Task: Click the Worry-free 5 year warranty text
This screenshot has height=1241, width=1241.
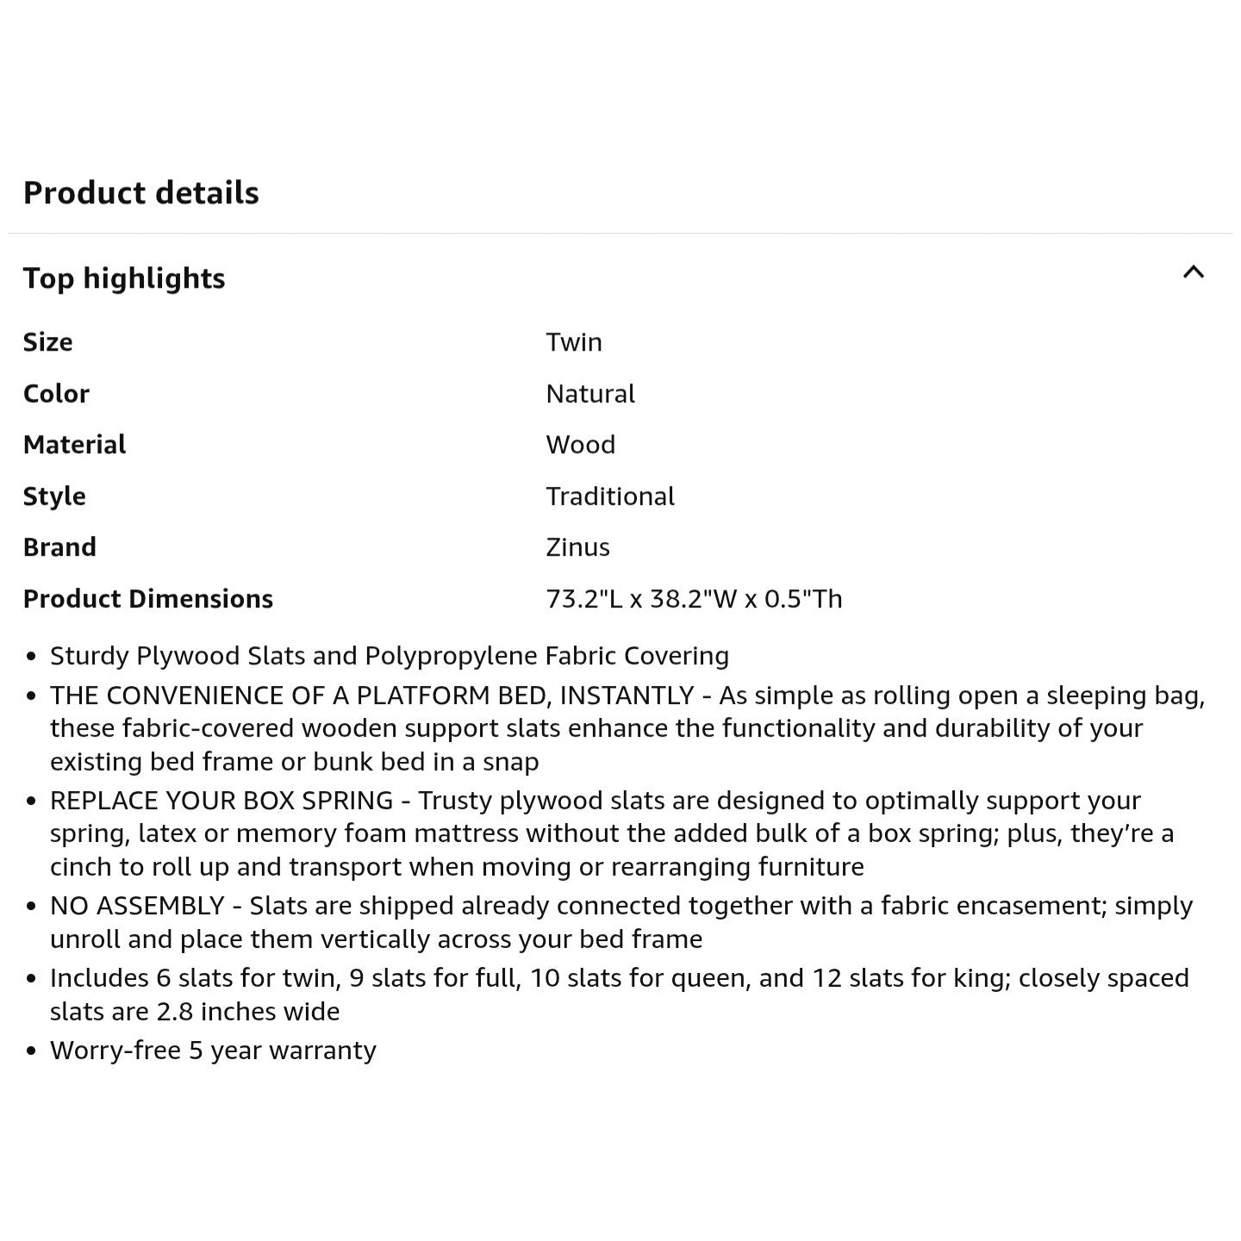Action: click(x=214, y=1051)
